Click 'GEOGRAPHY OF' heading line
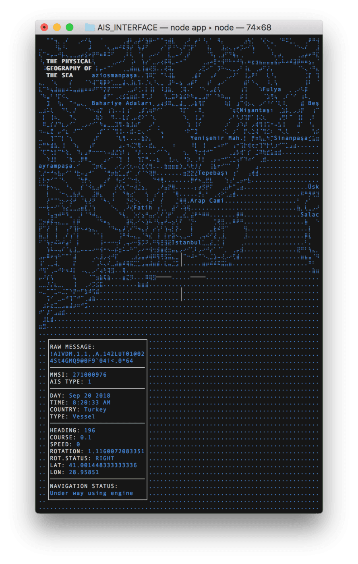This screenshot has height=564, width=358. click(x=69, y=68)
